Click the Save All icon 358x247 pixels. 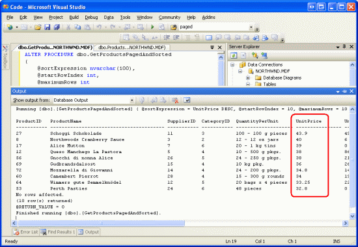coord(57,27)
